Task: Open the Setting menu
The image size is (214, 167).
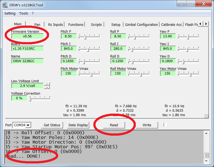Action: (10, 13)
